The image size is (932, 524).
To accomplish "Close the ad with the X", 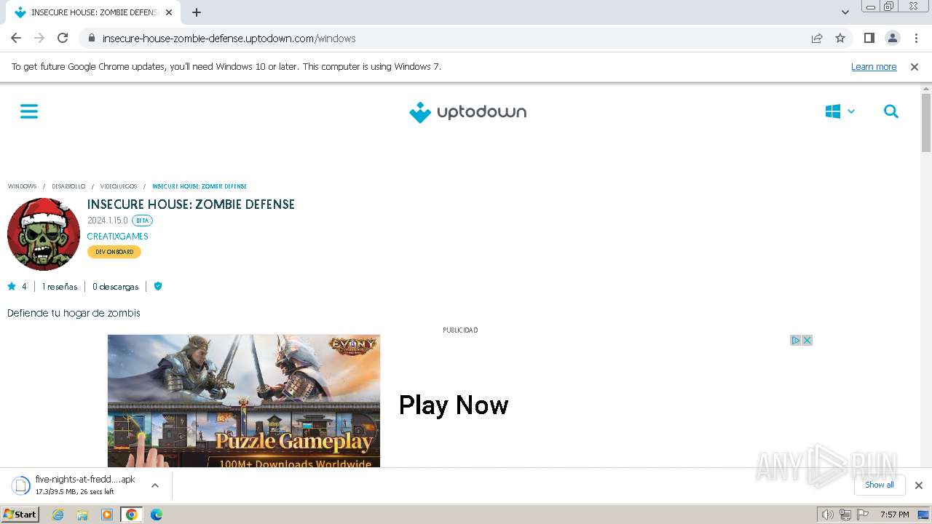I will point(807,340).
